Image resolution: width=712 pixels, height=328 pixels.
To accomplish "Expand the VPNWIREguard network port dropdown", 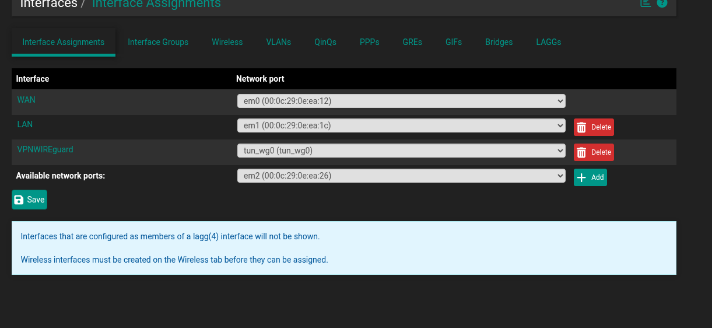I will (x=401, y=151).
